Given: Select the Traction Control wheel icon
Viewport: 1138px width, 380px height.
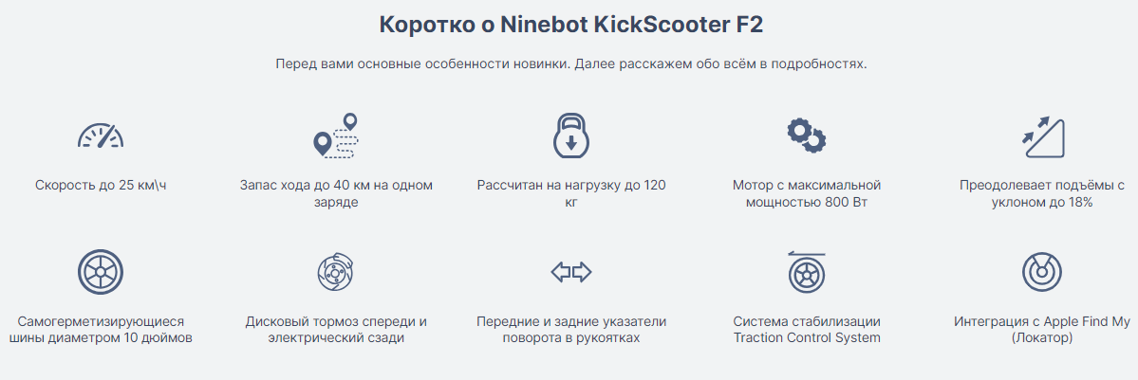Looking at the screenshot, I should pos(807,272).
